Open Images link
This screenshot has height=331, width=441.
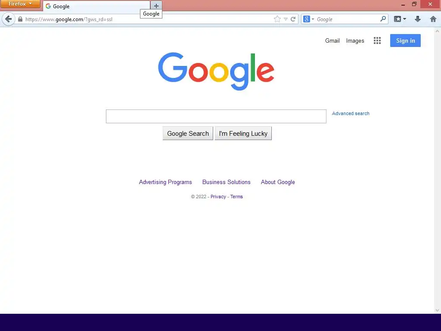[x=355, y=41]
